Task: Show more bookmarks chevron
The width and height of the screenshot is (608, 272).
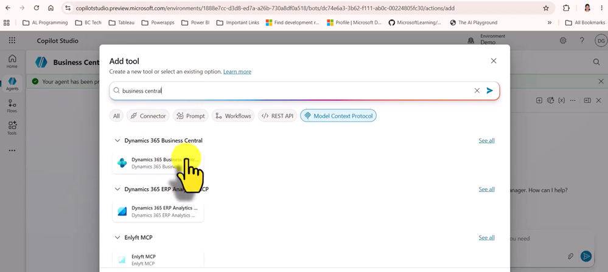Action: coord(550,23)
